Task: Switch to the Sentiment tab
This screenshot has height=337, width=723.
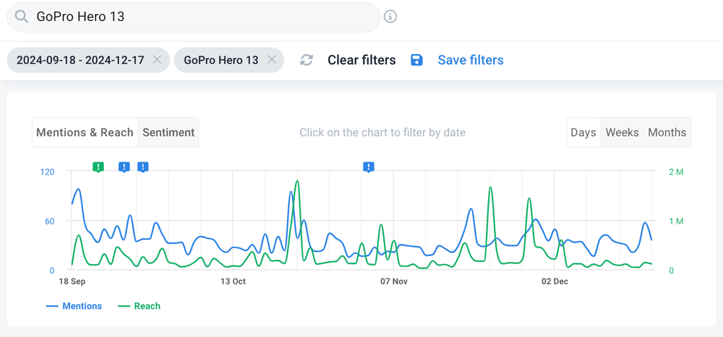Action: click(168, 133)
